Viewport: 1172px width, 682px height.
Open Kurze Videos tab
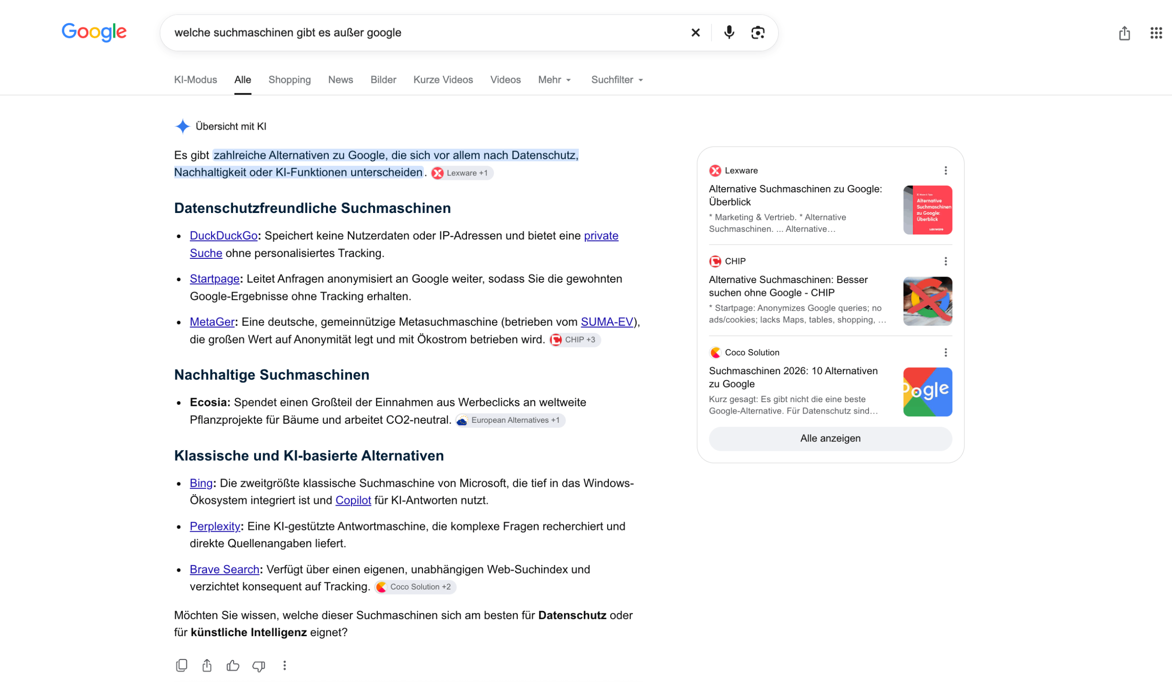coord(443,80)
